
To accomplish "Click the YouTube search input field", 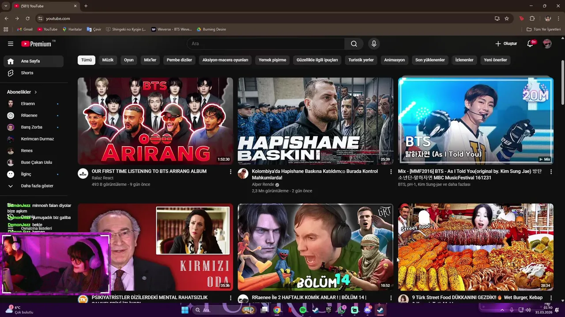I will (266, 44).
